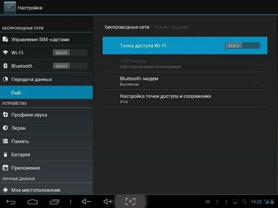Tap the my location target icon
Image resolution: width=278 pixels, height=208 pixels.
coord(5,190)
